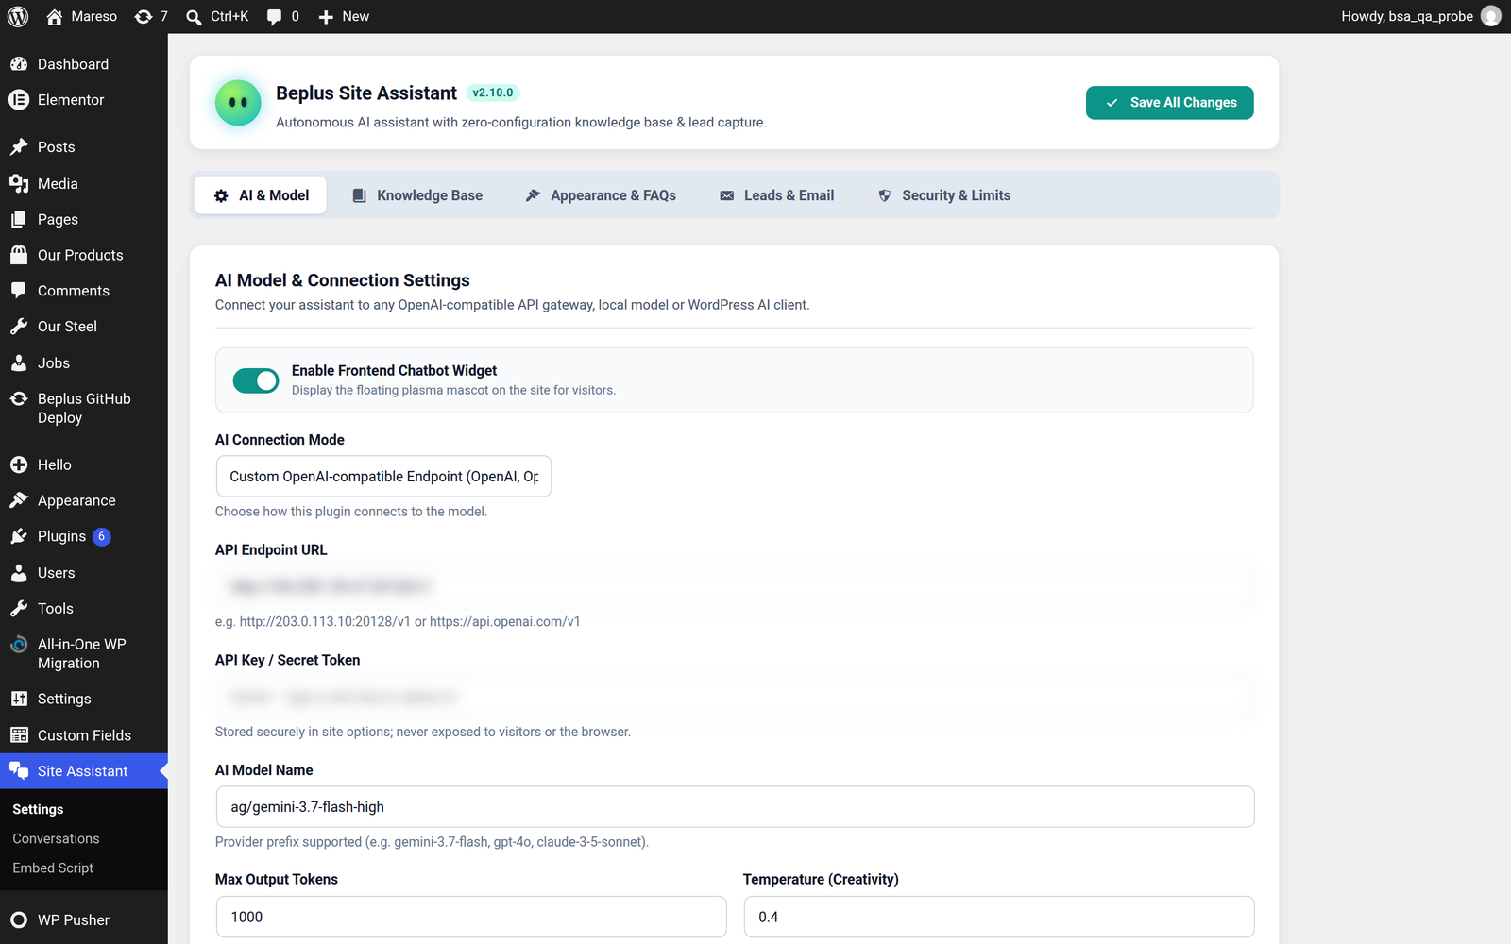Image resolution: width=1511 pixels, height=944 pixels.
Task: Click the AI Model Name field
Action: pyautogui.click(x=735, y=807)
